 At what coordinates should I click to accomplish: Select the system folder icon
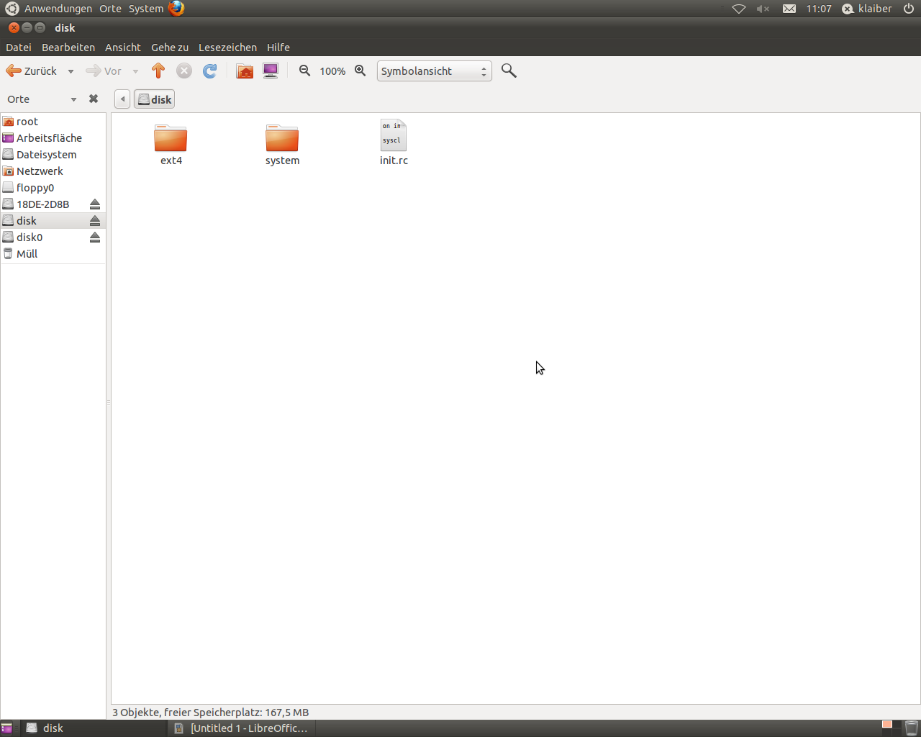[282, 137]
